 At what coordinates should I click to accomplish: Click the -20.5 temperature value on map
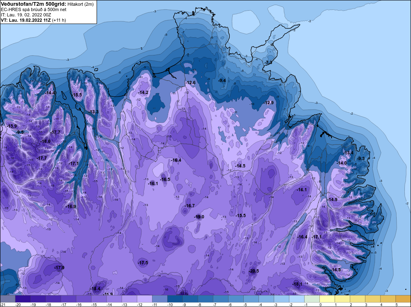click(254, 271)
